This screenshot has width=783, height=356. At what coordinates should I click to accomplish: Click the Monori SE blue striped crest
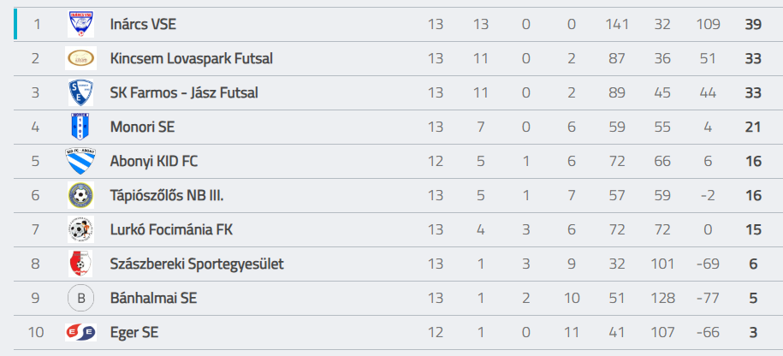point(80,127)
